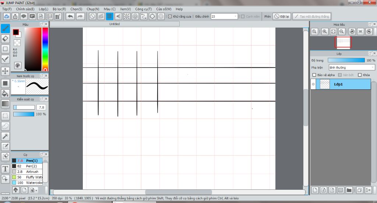Click the transparent color swatch
The width and height of the screenshot is (377, 203).
click(17, 43)
